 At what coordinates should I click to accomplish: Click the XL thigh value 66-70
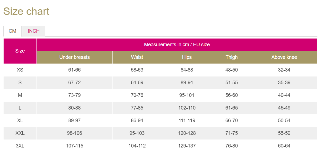231,121
